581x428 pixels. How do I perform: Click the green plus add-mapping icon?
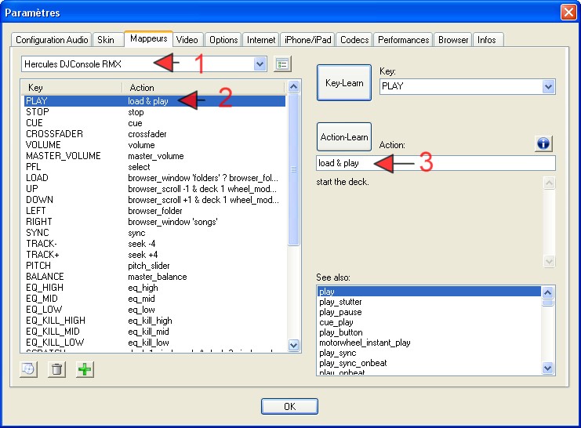pos(84,369)
